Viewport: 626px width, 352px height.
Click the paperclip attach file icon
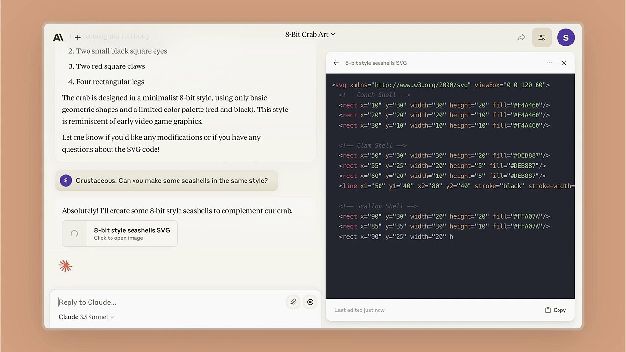click(x=293, y=302)
